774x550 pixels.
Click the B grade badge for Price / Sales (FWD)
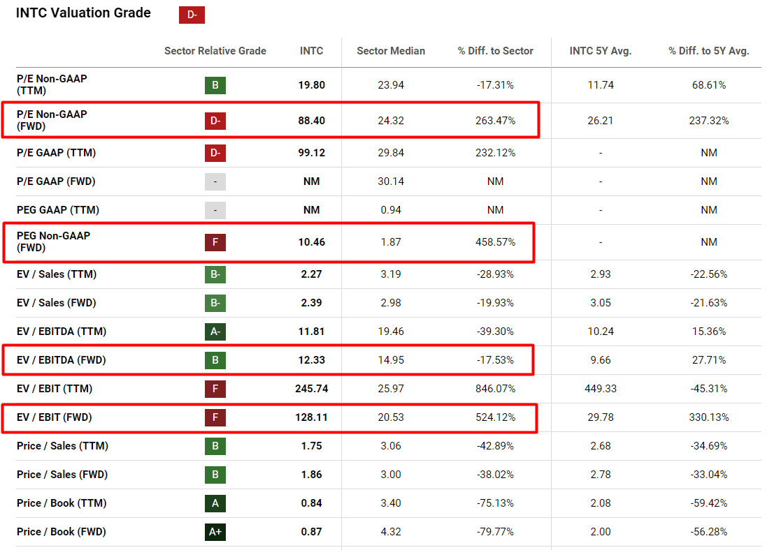click(215, 474)
